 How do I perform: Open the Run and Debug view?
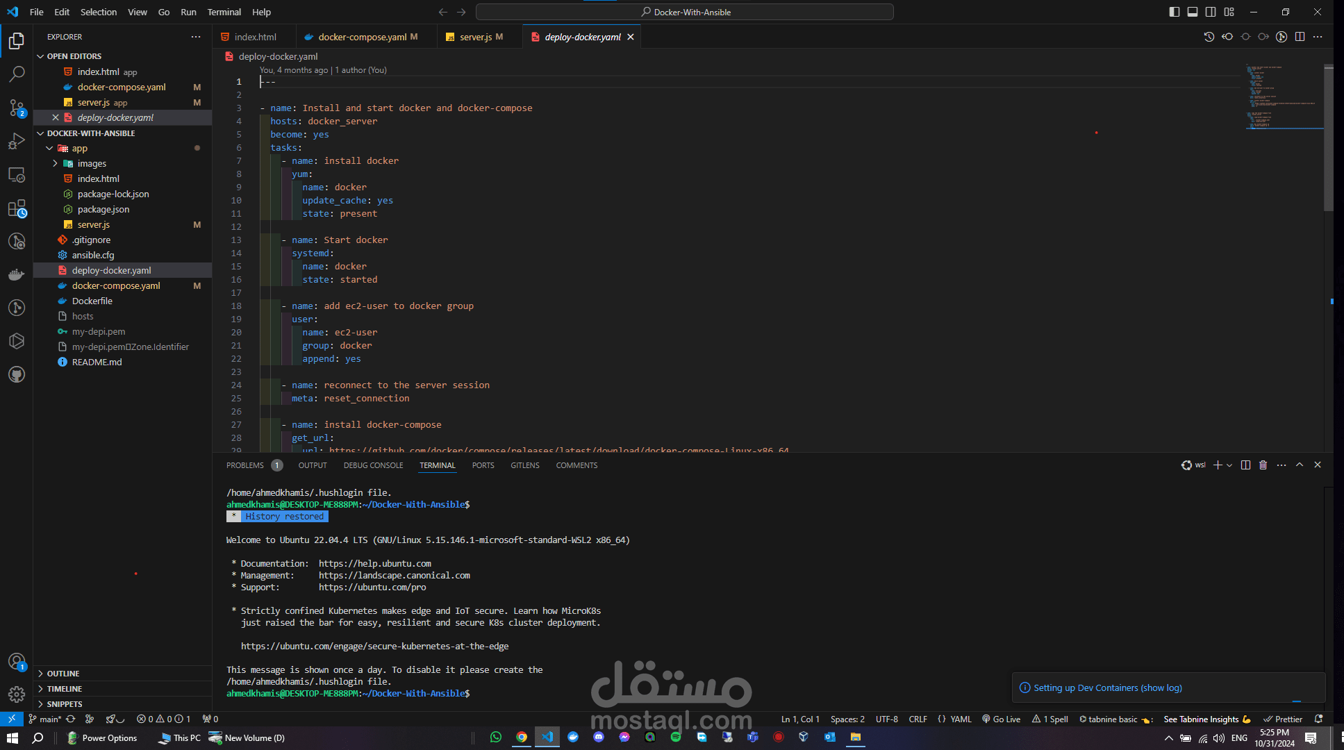point(17,141)
